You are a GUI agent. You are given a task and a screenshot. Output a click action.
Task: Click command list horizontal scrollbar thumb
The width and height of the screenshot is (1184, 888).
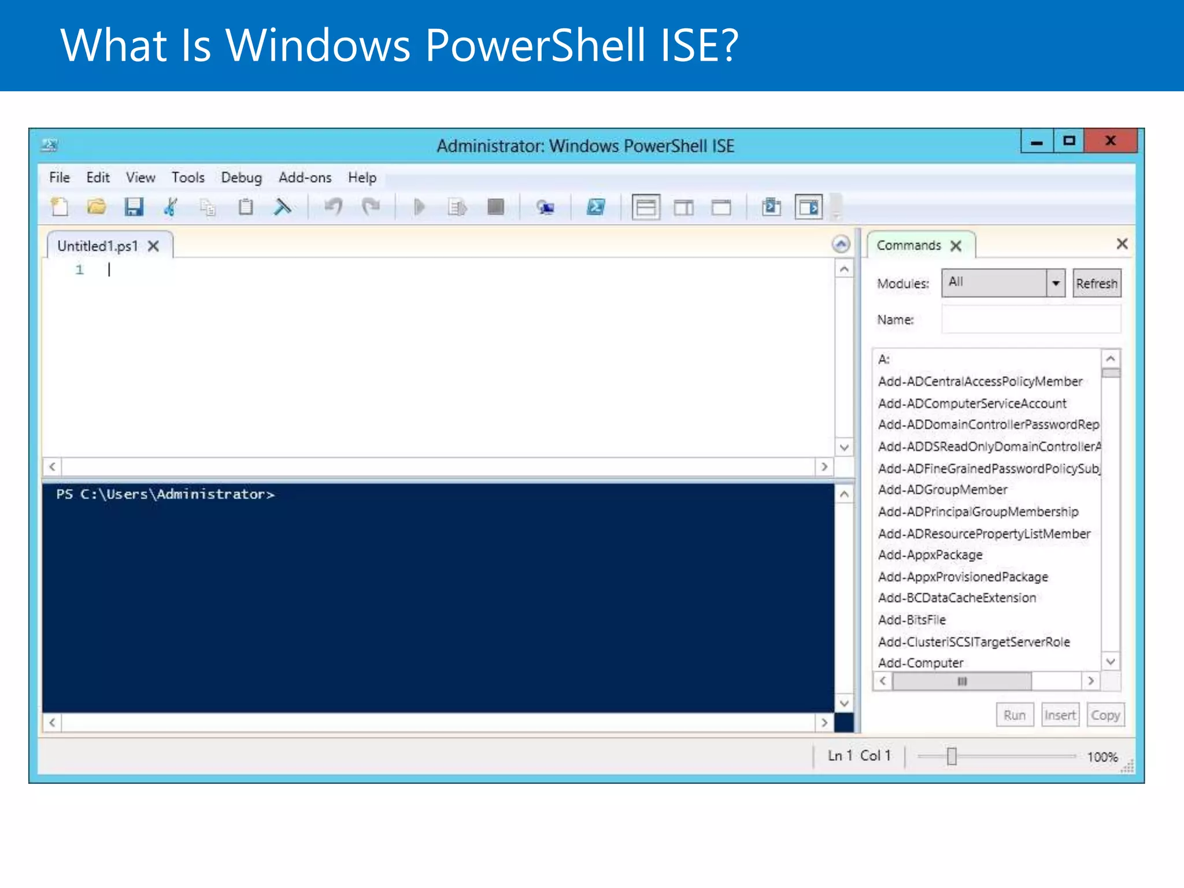click(961, 681)
